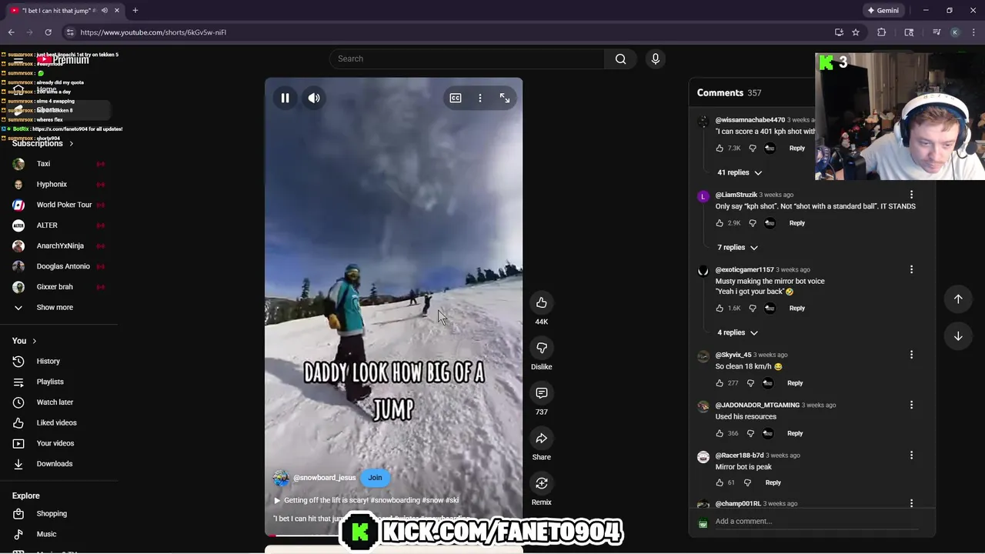
Task: Dislike JADONADOR_MTGAMING's comment
Action: click(x=750, y=433)
